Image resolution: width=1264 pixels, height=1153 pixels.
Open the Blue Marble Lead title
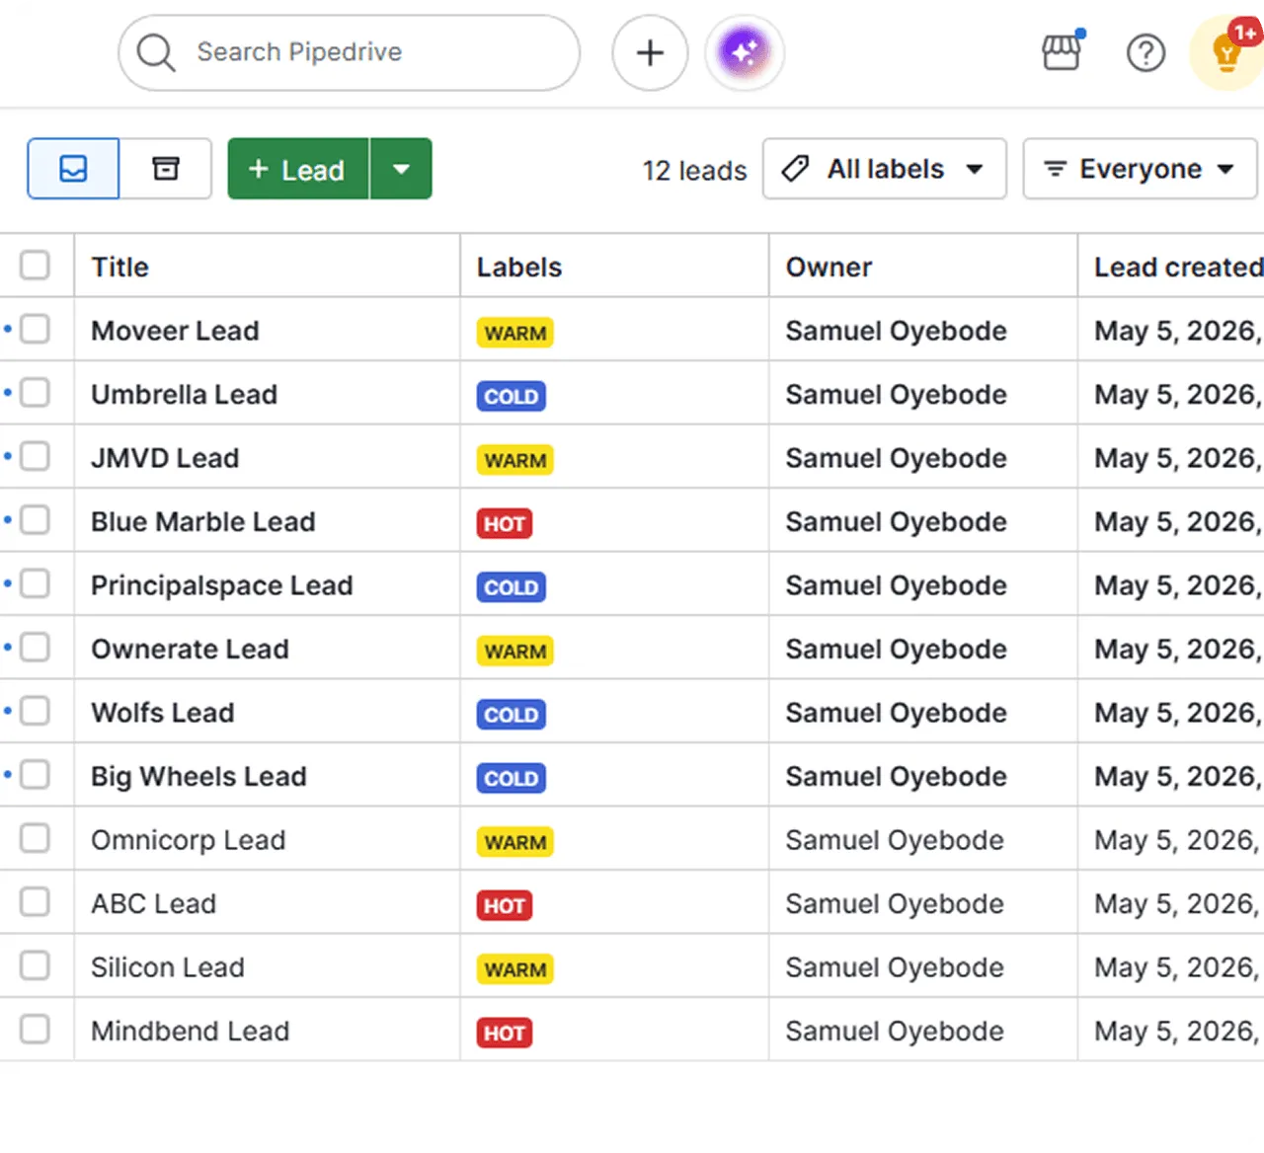point(203,521)
